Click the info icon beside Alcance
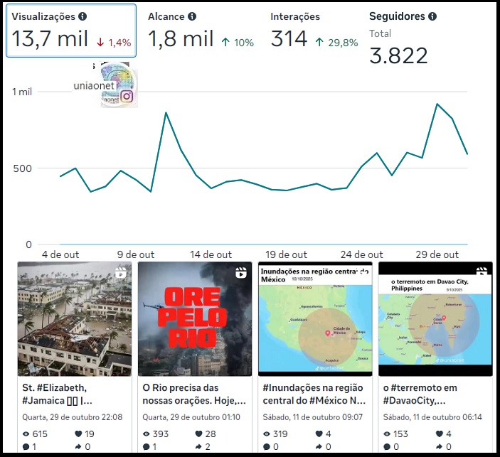 pos(192,16)
